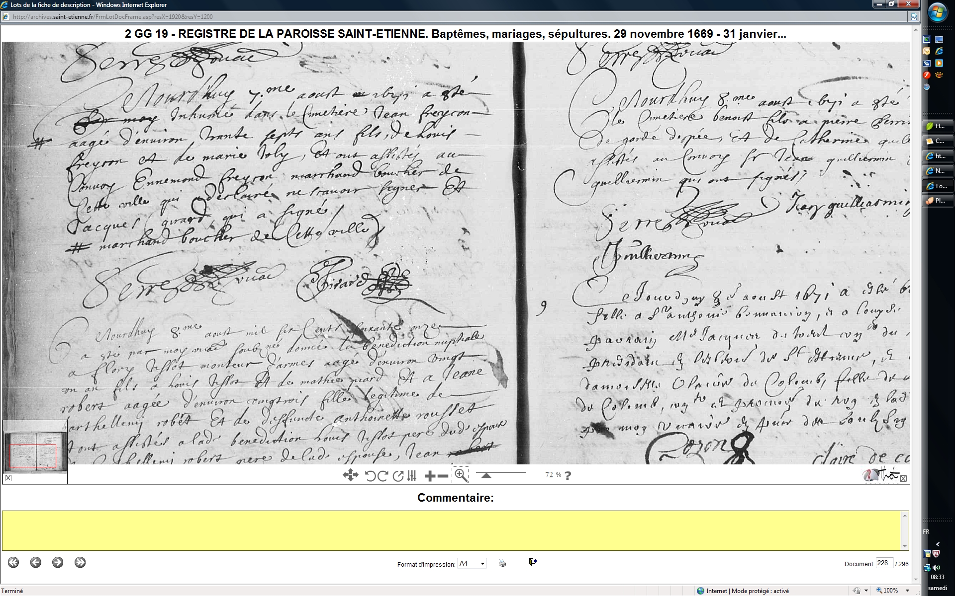
Task: Open browser zoom 100% dropdown
Action: point(908,591)
